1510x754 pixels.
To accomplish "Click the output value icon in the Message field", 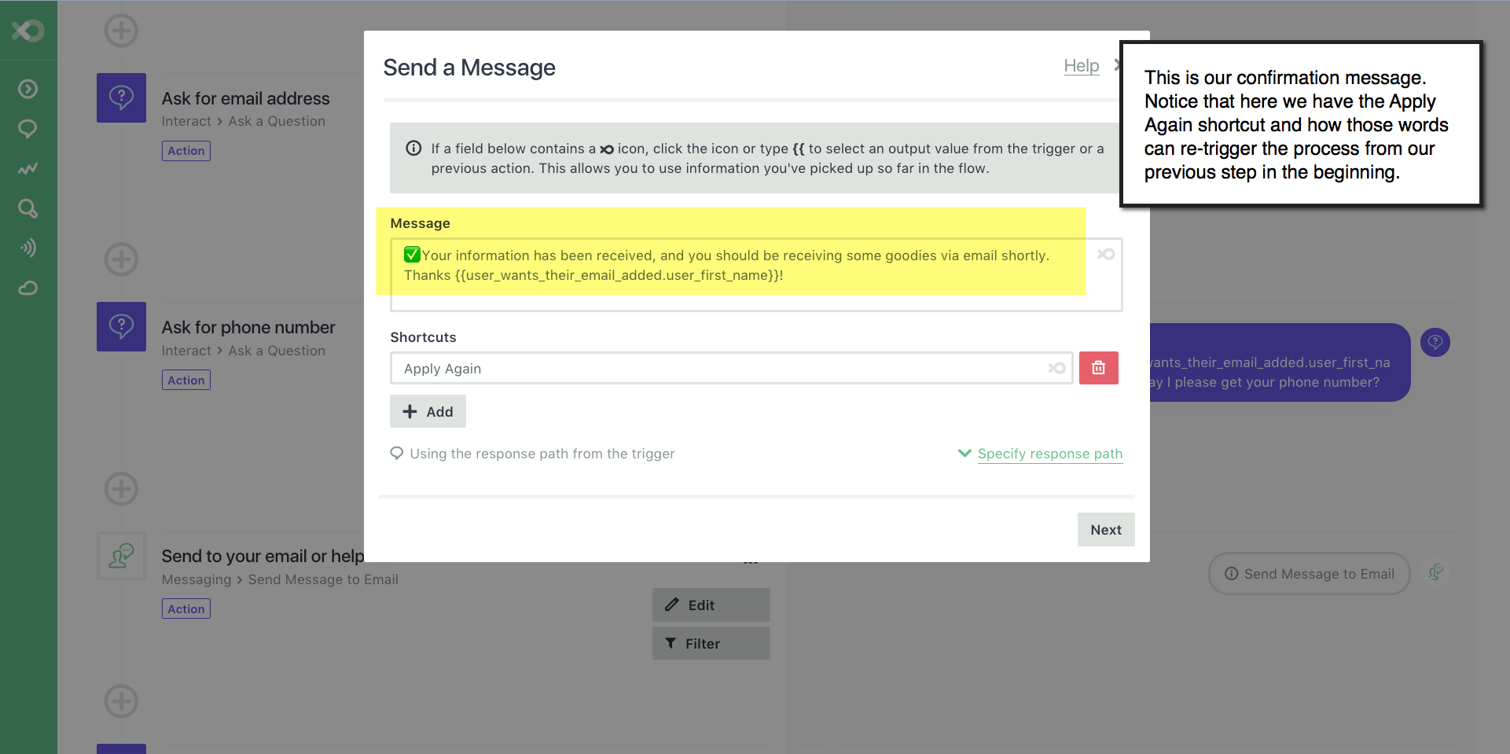I will [1106, 254].
